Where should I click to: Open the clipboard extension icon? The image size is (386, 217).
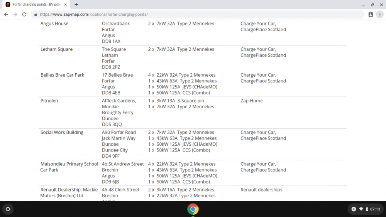371,15
